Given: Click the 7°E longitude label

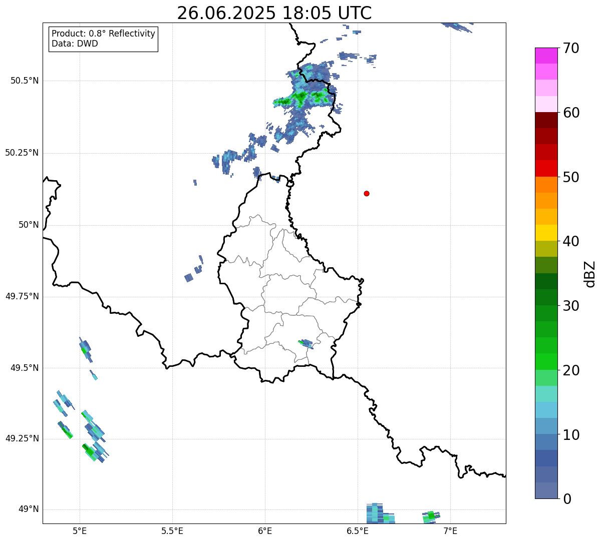Looking at the screenshot, I should pos(450,530).
